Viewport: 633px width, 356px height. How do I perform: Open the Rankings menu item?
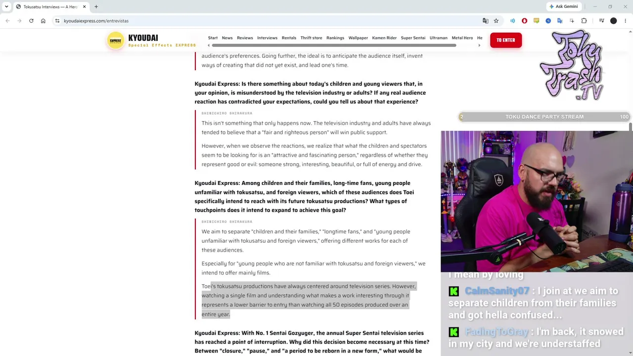point(335,38)
